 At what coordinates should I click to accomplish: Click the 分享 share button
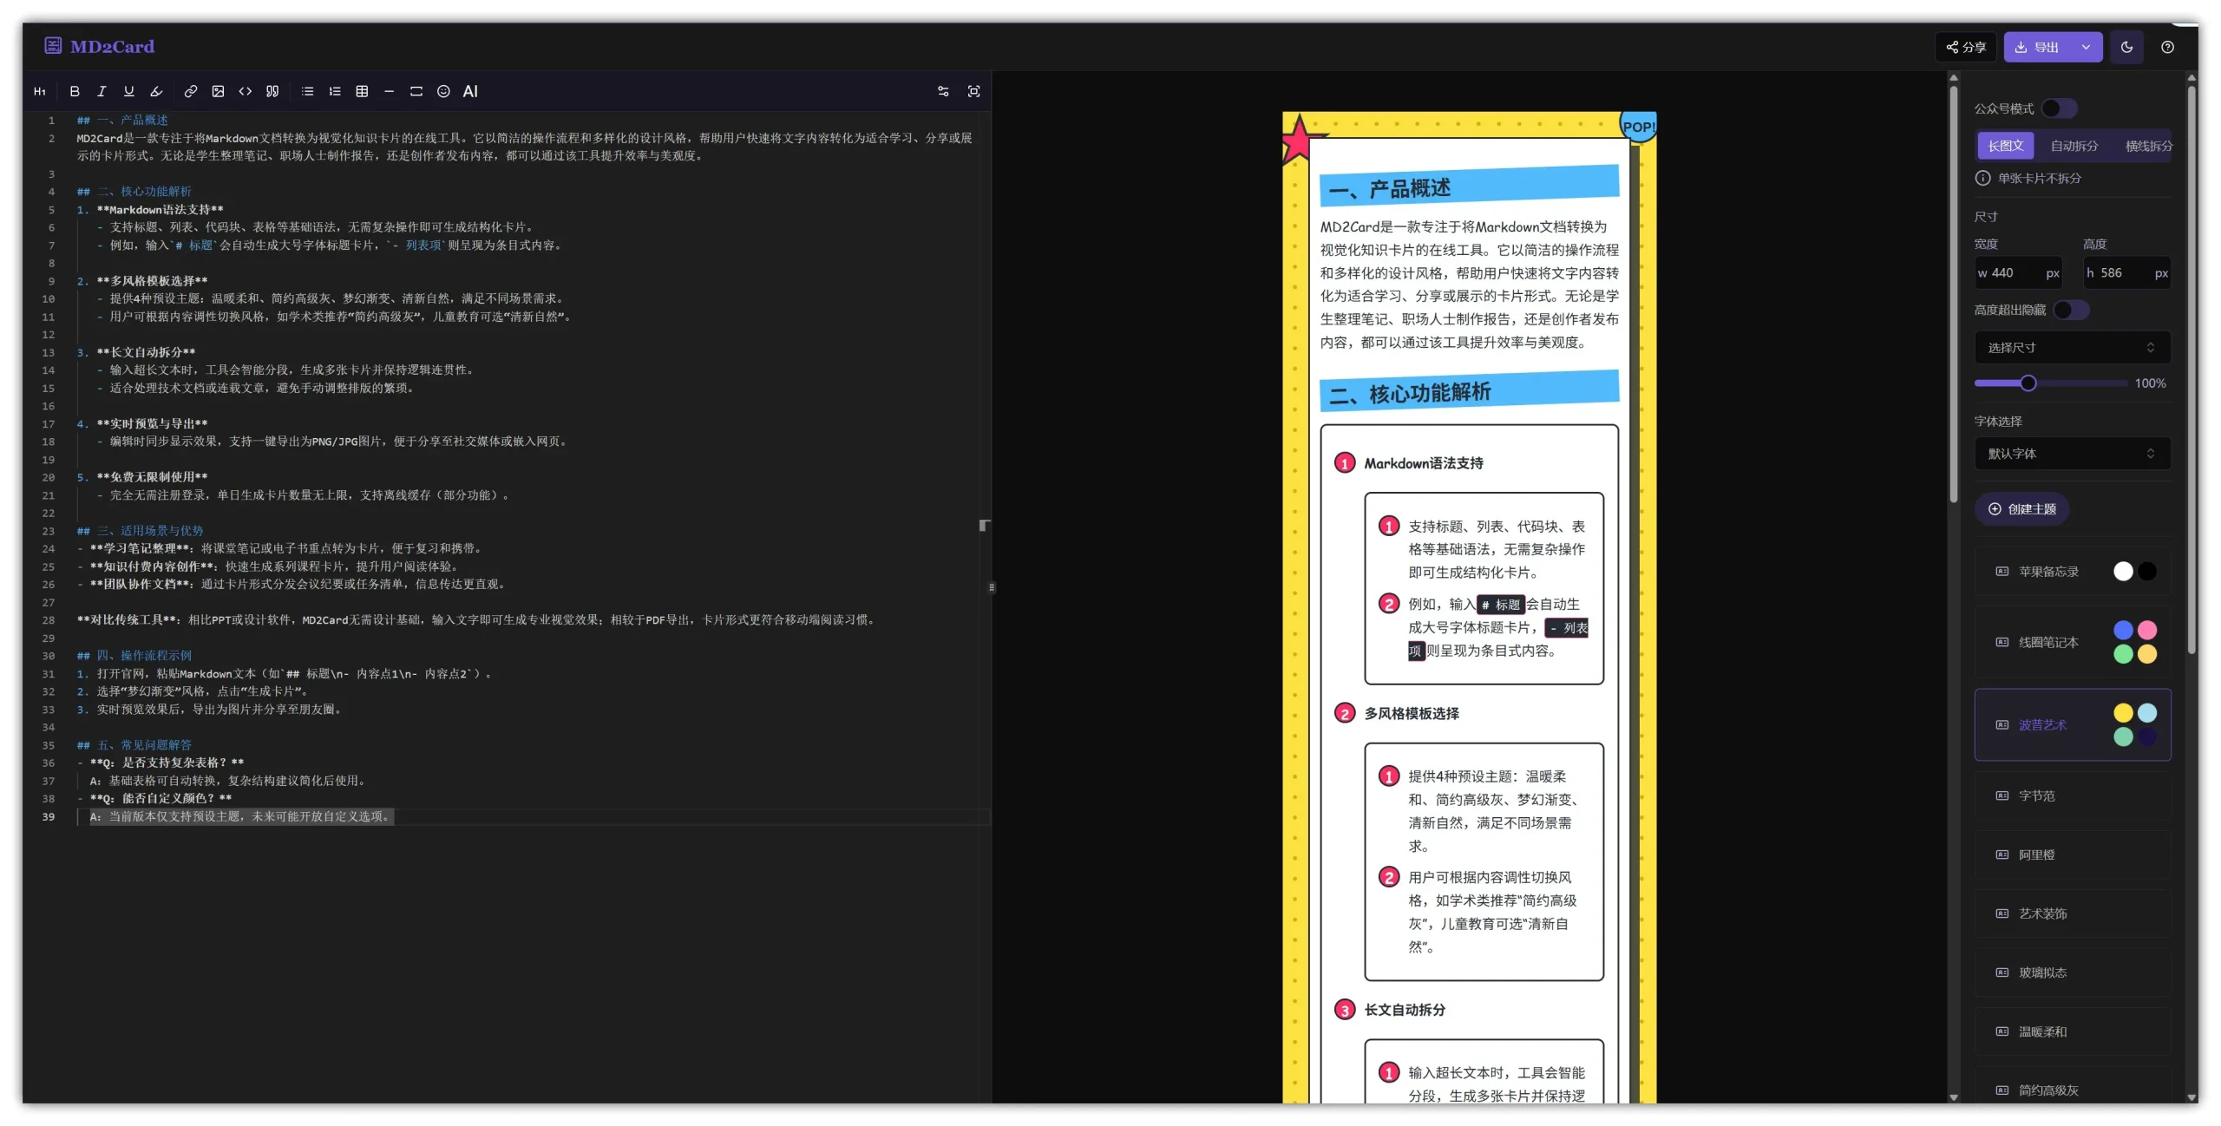point(1966,47)
